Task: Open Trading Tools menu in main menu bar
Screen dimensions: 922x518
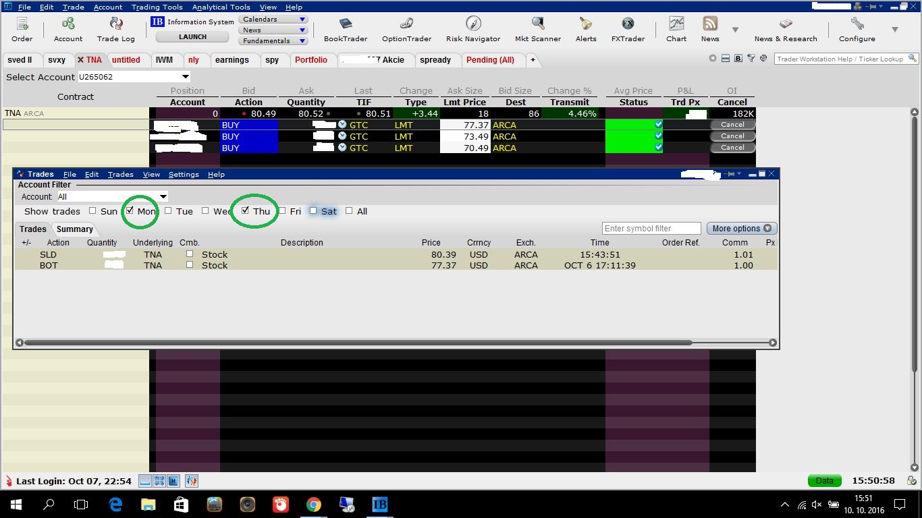Action: click(157, 7)
